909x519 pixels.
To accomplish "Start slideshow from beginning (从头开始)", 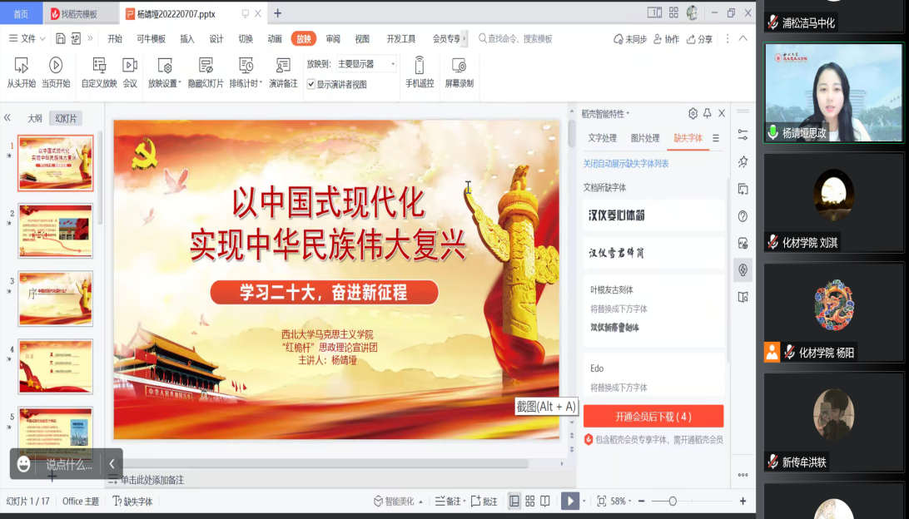I will tap(21, 72).
